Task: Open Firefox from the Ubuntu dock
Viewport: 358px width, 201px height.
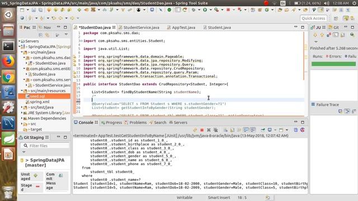Action: pyautogui.click(x=8, y=61)
